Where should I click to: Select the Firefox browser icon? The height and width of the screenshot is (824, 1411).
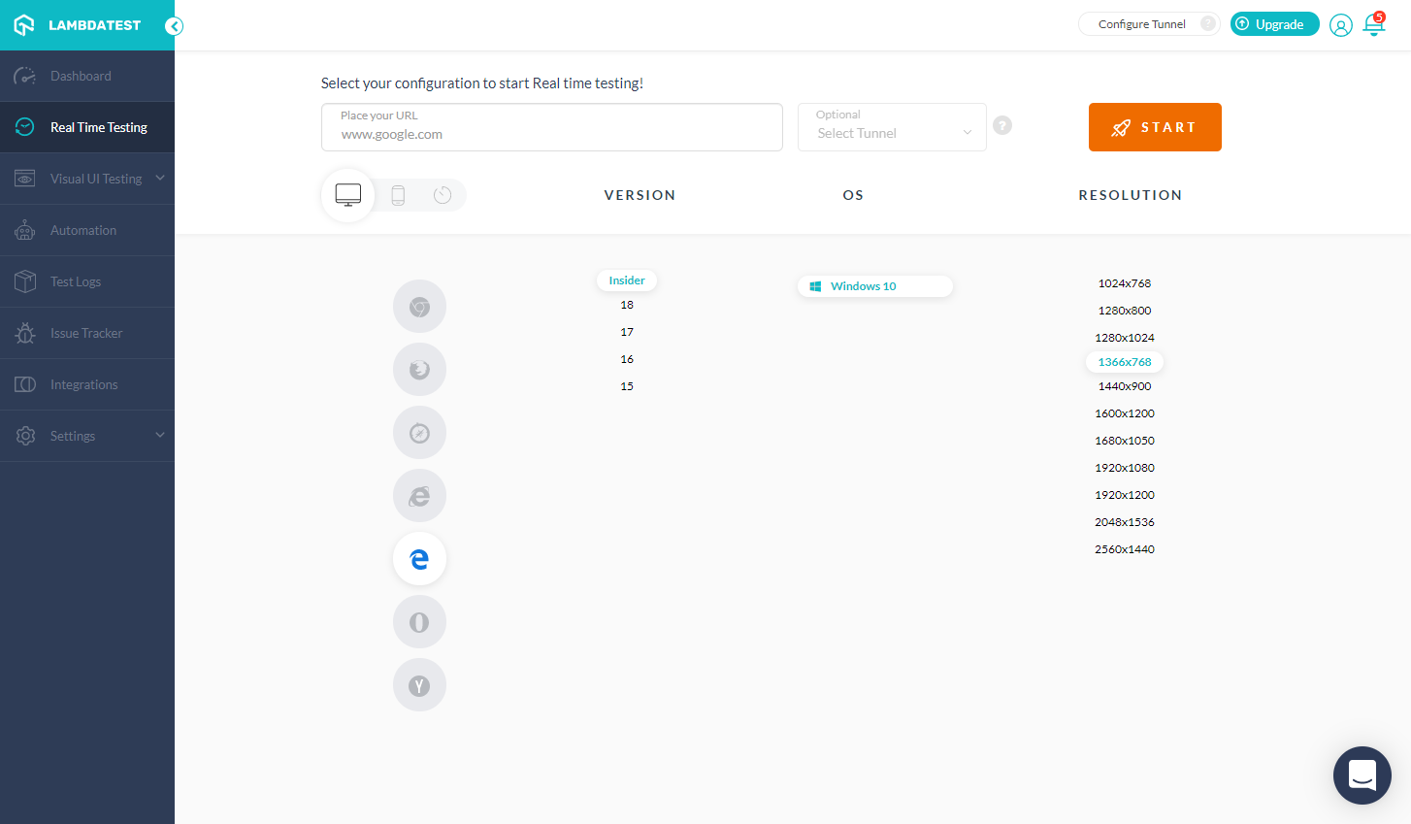419,370
